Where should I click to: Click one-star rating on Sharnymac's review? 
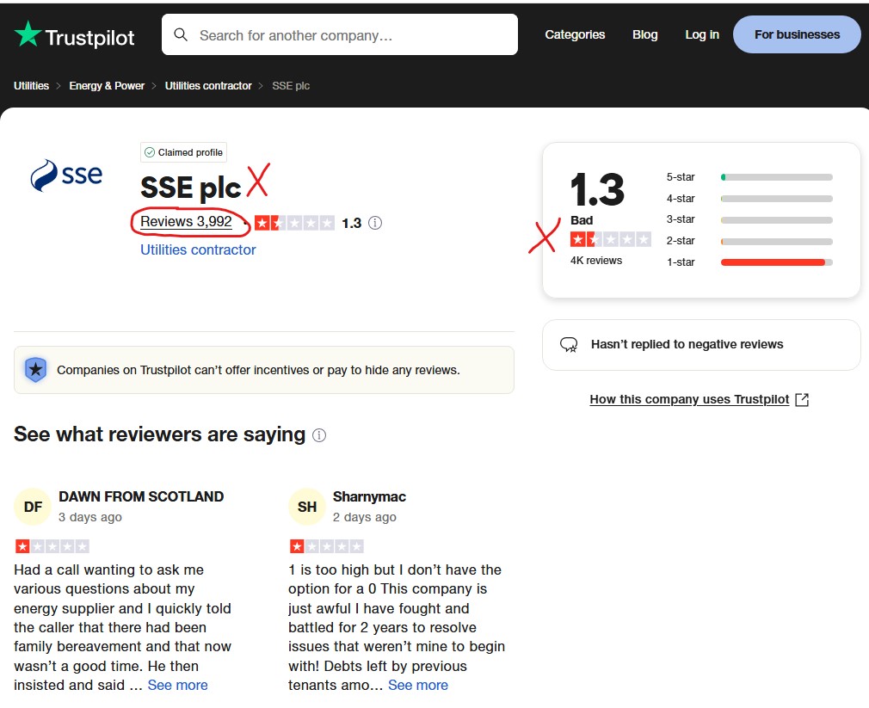pos(326,547)
